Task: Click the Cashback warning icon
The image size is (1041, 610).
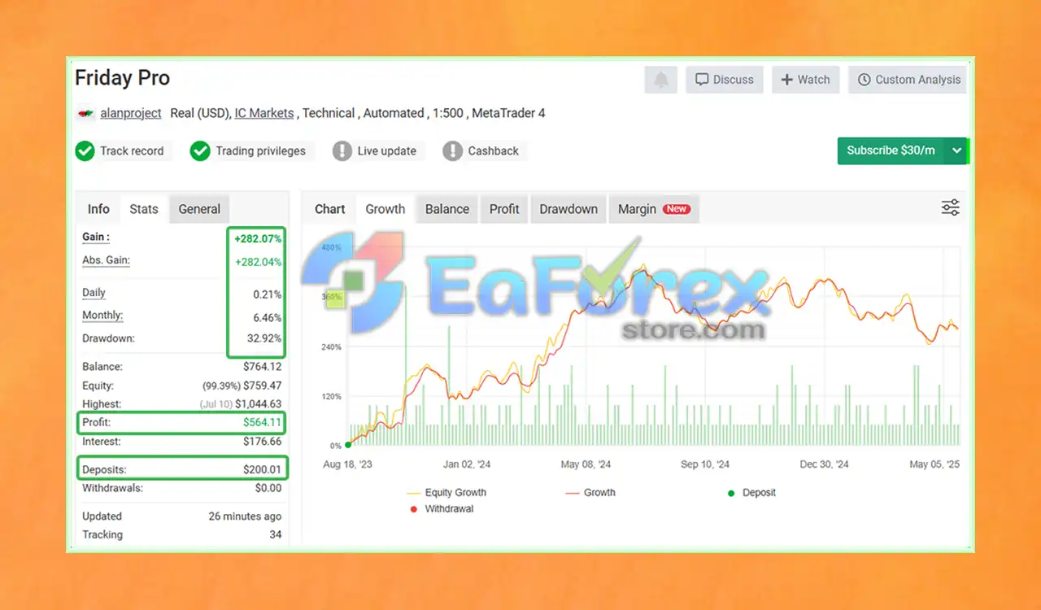Action: pyautogui.click(x=453, y=151)
